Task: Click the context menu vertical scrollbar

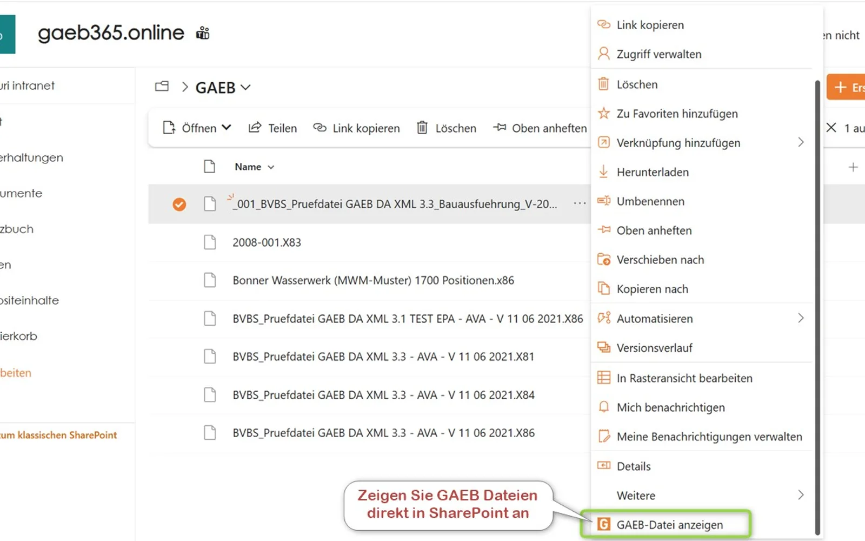Action: (x=817, y=307)
